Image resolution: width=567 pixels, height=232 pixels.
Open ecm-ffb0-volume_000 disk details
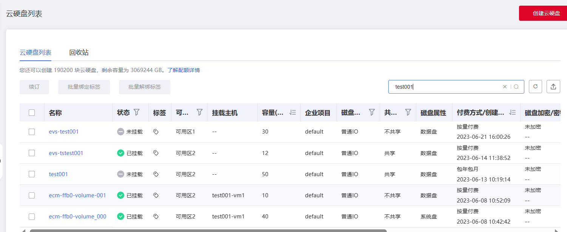pyautogui.click(x=78, y=216)
